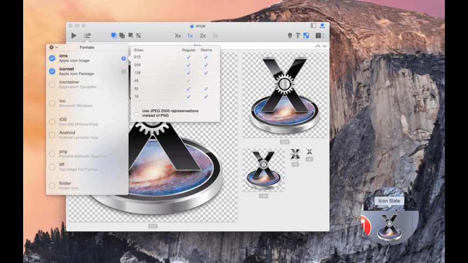Click the shield badge toolbar icon
The height and width of the screenshot is (263, 468).
pos(289,35)
